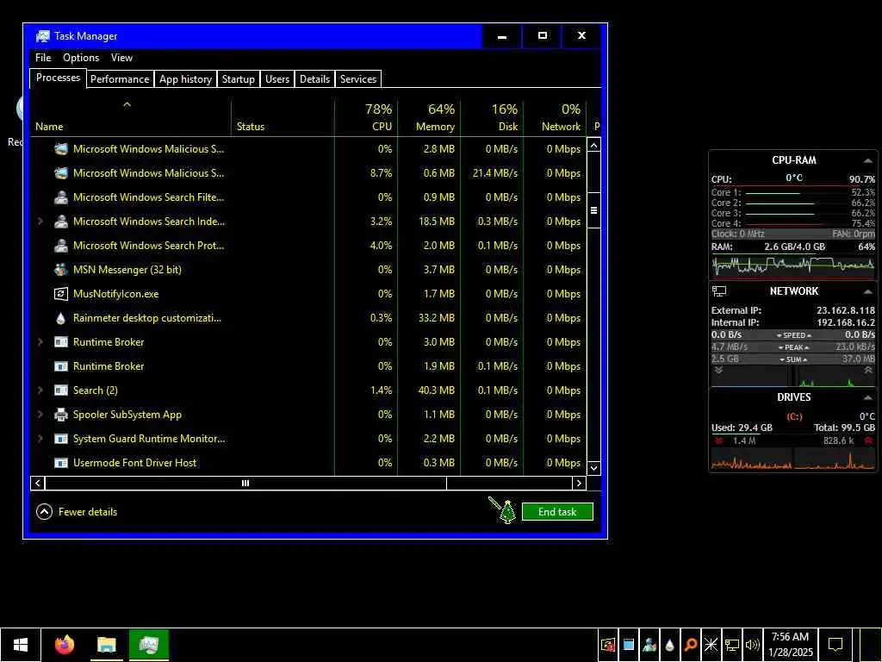Viewport: 882px width, 662px height.
Task: Click the vertical scrollbar up arrow
Action: pos(593,145)
